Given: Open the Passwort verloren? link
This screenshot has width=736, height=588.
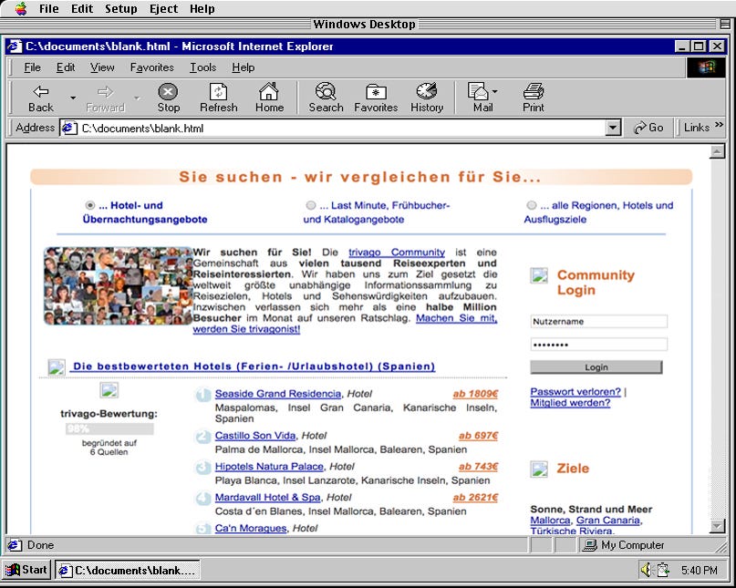Looking at the screenshot, I should (x=575, y=391).
